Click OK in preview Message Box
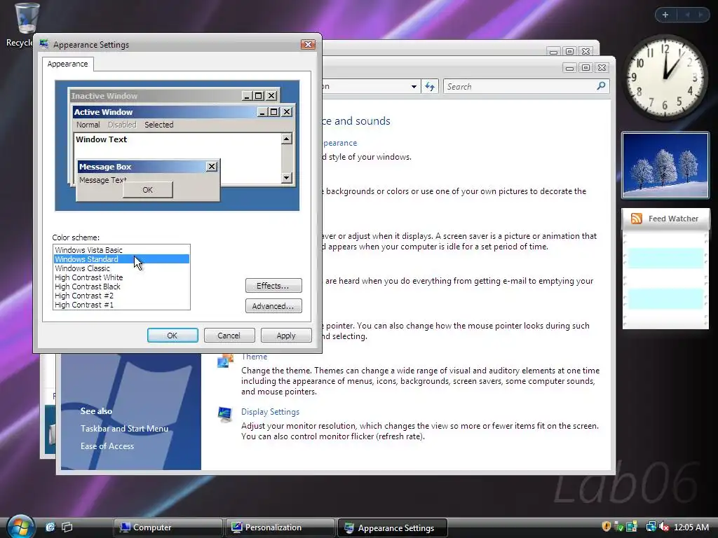The image size is (718, 538). click(147, 190)
